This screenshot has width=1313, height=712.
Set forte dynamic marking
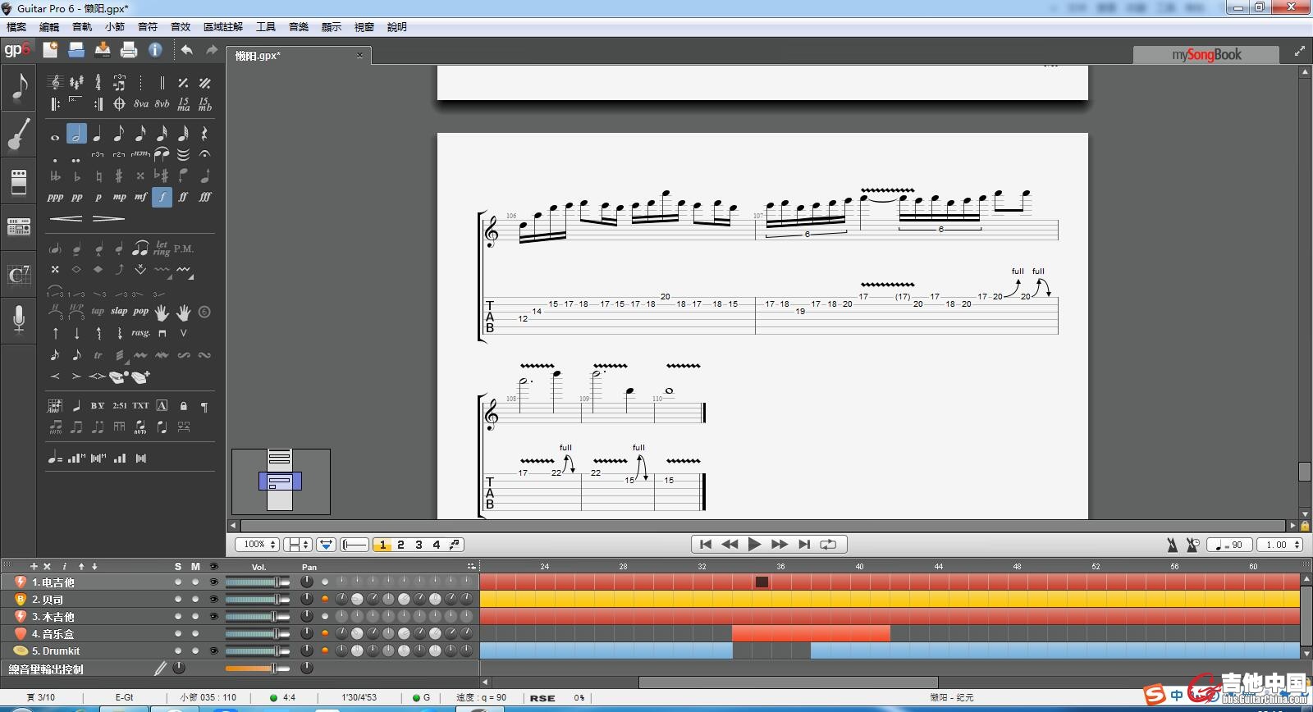(162, 197)
